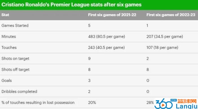This screenshot has width=198, height=109.
Task: Click the Minutes row label
Action: tap(9, 37)
